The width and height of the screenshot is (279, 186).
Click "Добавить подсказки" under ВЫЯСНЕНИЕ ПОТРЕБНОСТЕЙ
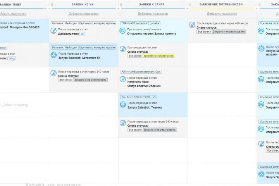(222, 14)
